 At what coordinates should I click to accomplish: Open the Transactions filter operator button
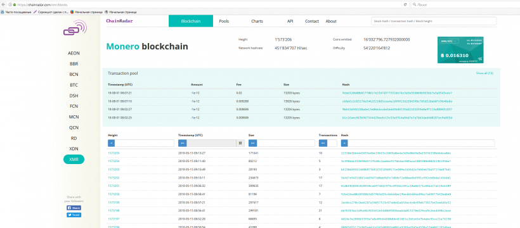[323, 143]
